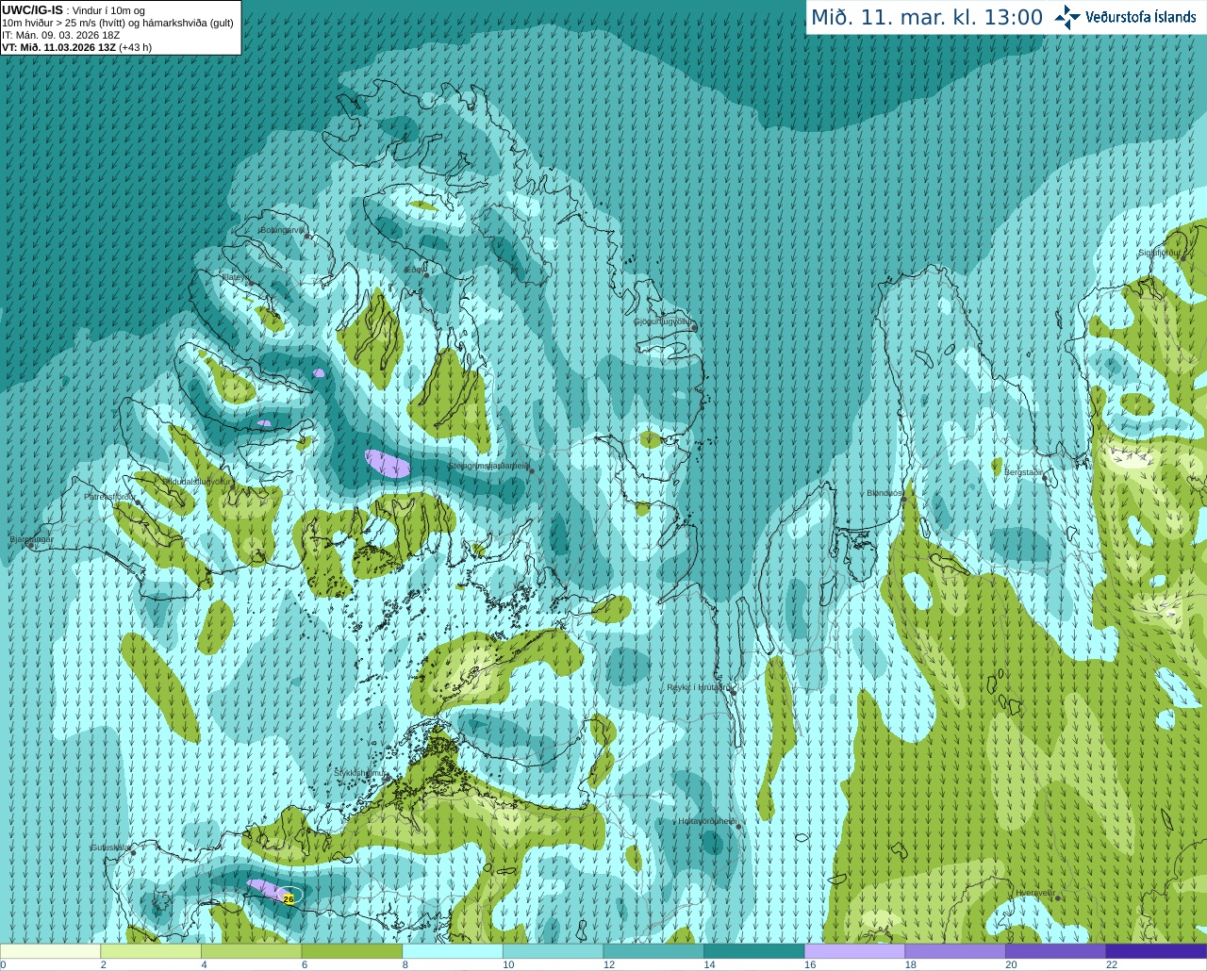The height and width of the screenshot is (971, 1207).
Task: Click the Æðey station dot
Action: [426, 275]
